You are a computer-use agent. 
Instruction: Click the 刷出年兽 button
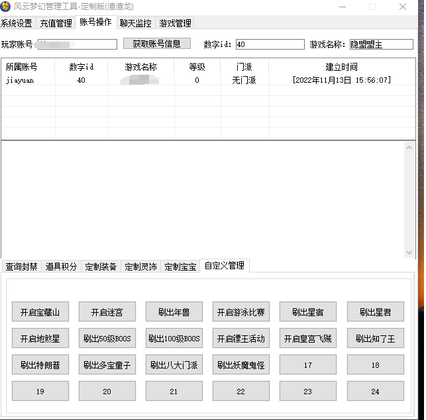174,312
